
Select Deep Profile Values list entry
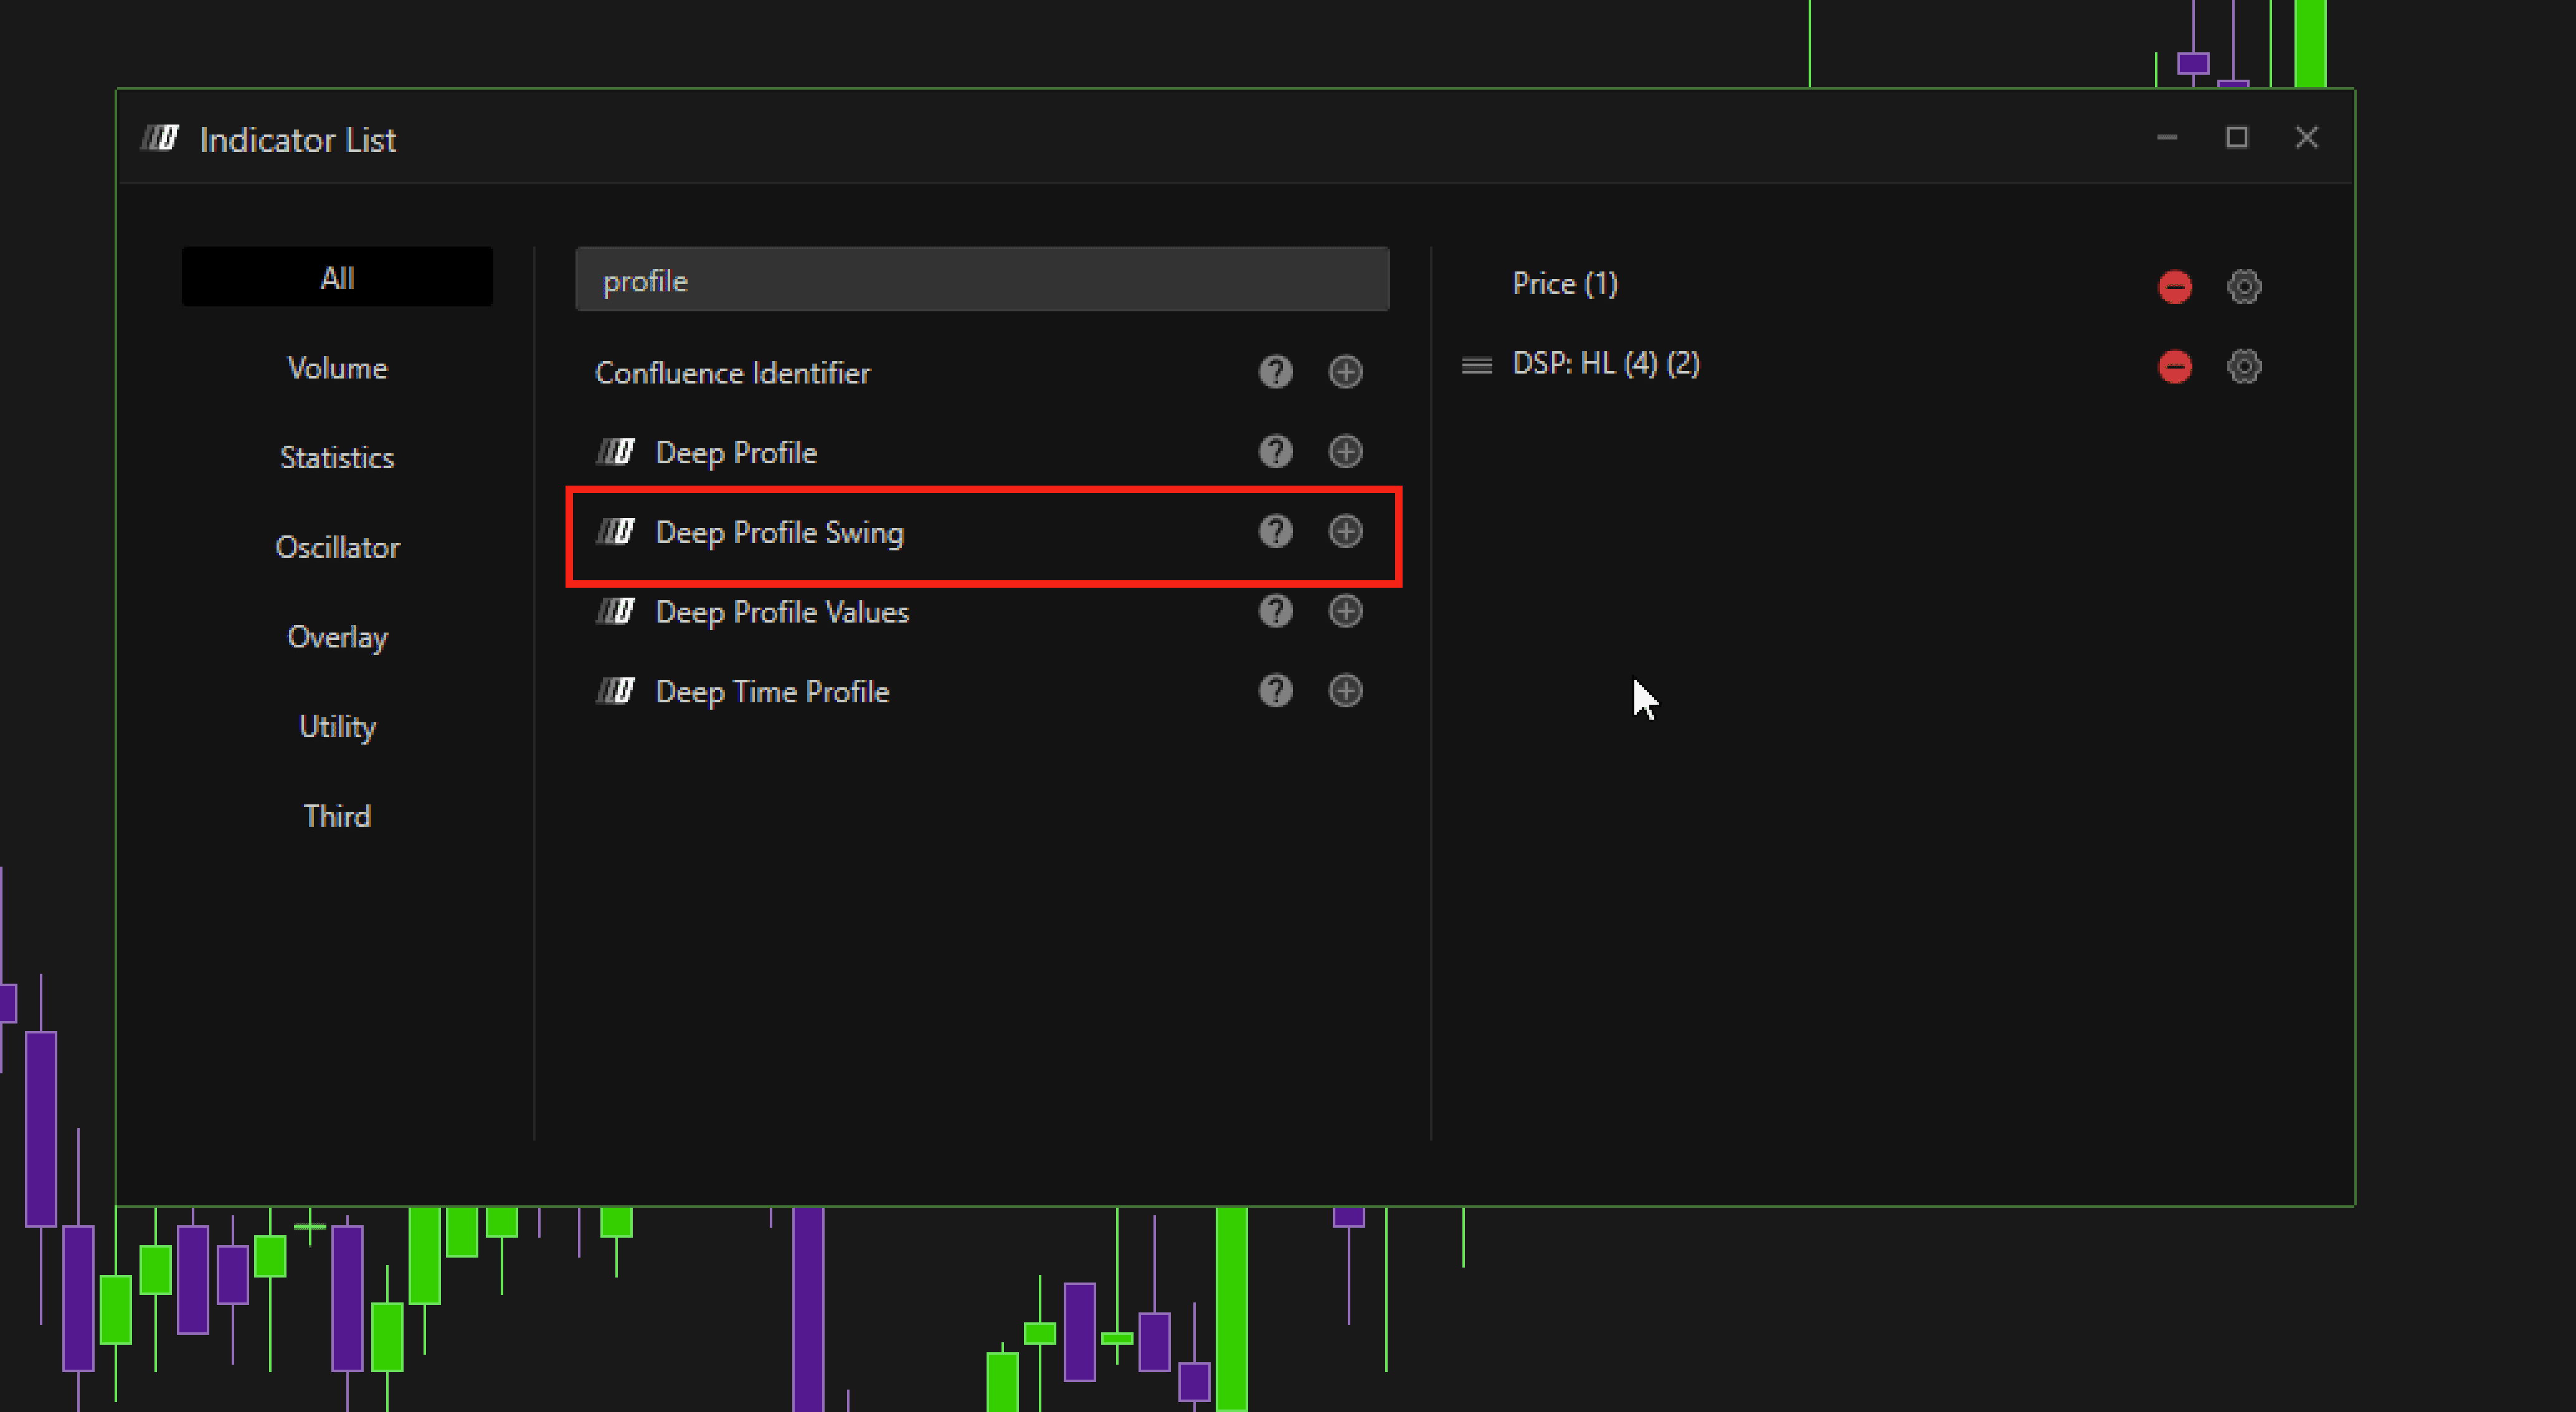(781, 611)
